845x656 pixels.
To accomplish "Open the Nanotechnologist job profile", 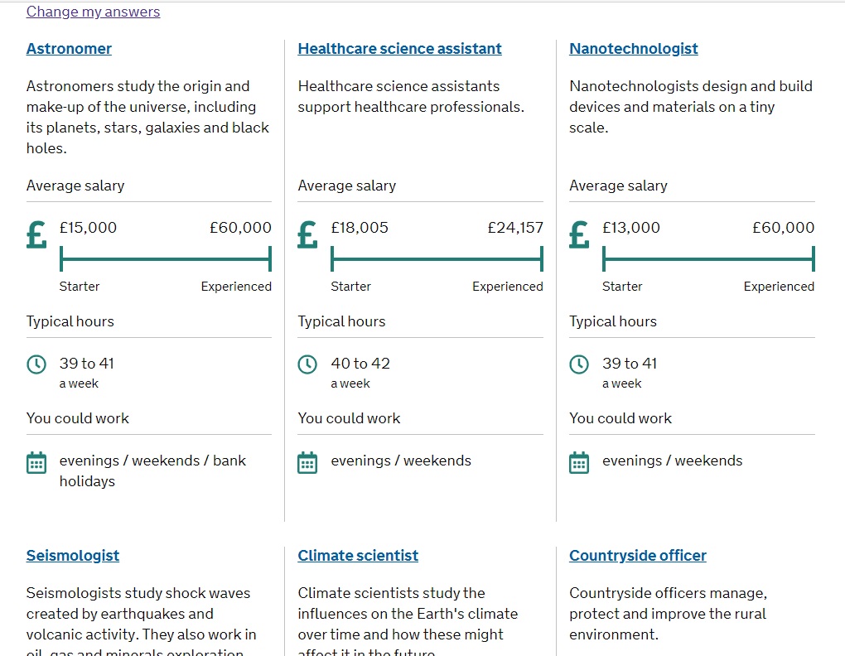I will [633, 49].
